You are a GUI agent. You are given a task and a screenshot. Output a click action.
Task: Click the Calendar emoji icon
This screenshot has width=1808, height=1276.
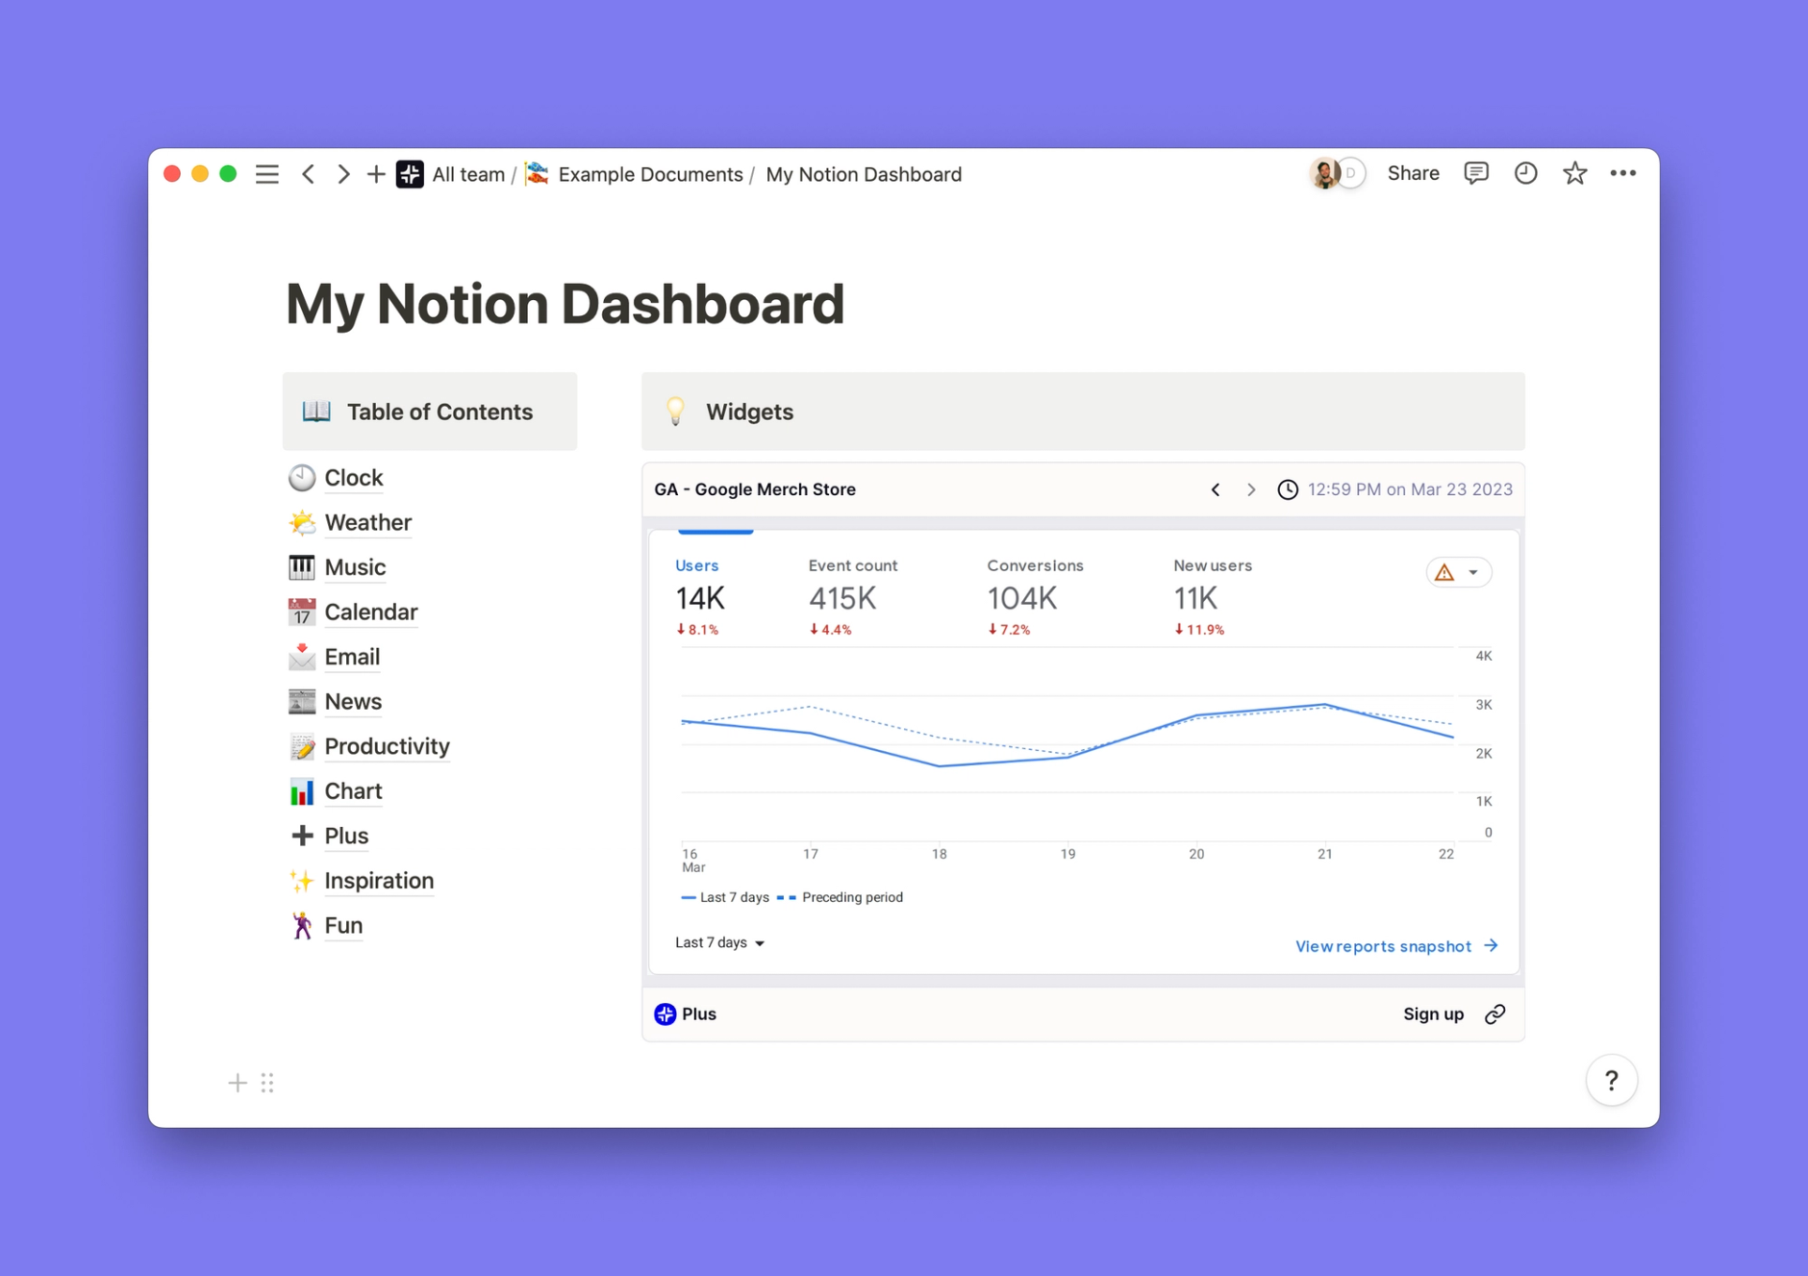pyautogui.click(x=302, y=612)
